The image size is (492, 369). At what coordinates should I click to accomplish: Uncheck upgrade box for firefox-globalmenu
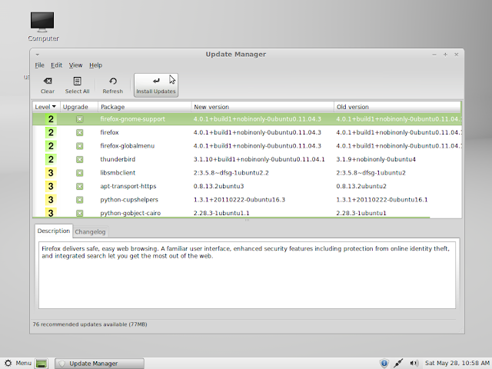point(80,146)
